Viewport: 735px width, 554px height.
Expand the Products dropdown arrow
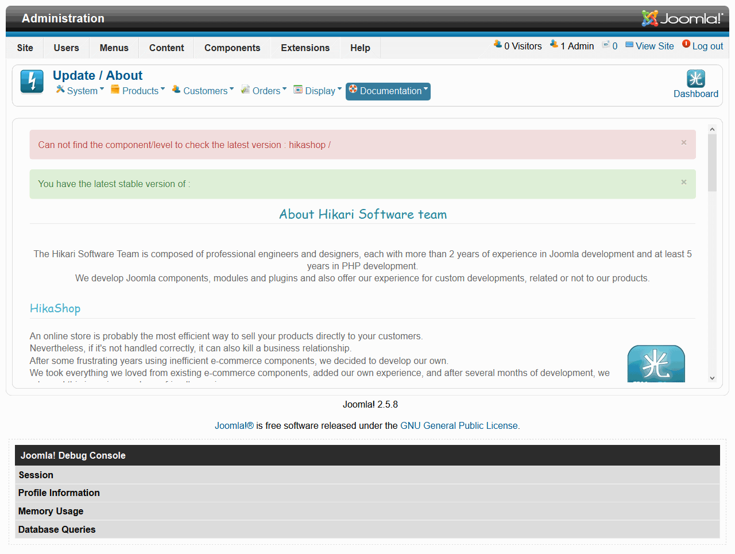pos(163,89)
